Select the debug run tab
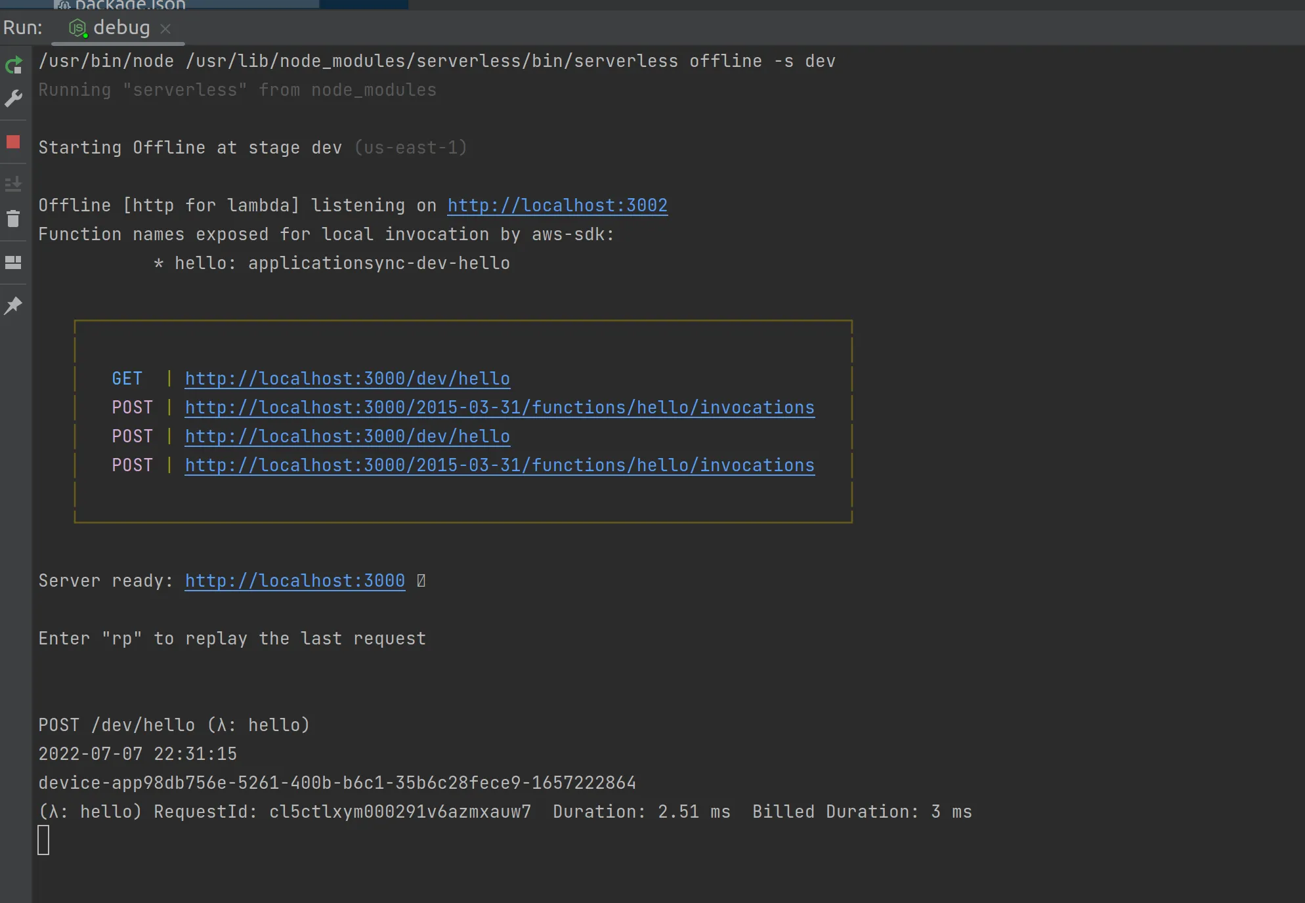1305x903 pixels. pyautogui.click(x=121, y=28)
